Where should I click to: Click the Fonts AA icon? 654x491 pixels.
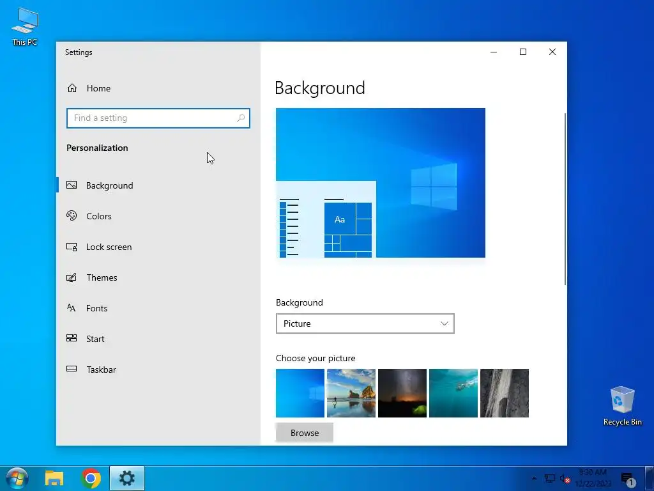72,308
